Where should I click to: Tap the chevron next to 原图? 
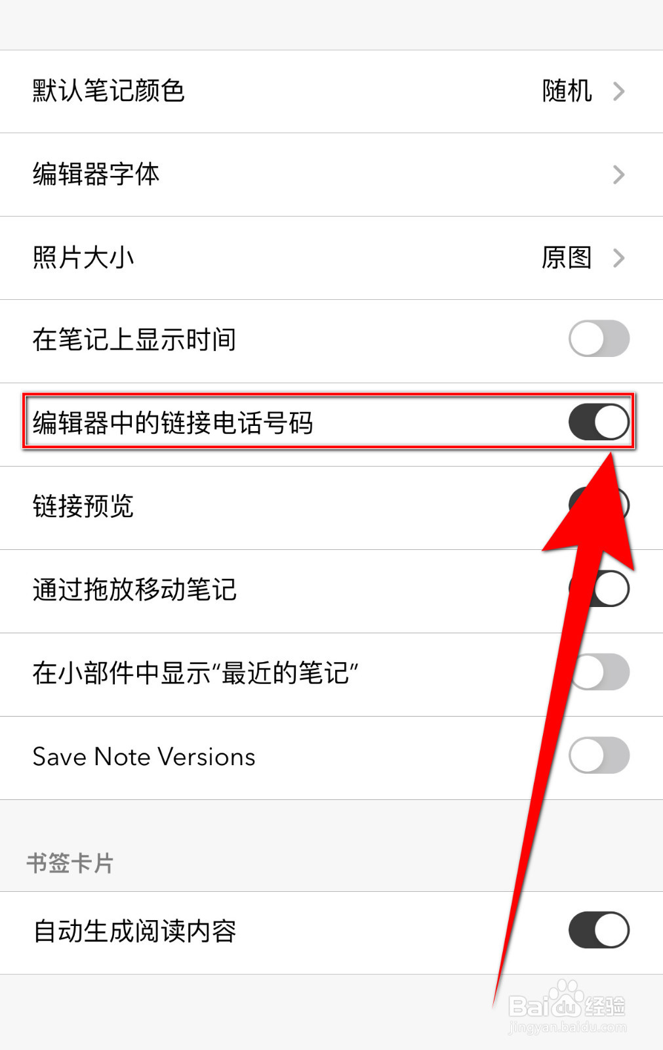618,258
